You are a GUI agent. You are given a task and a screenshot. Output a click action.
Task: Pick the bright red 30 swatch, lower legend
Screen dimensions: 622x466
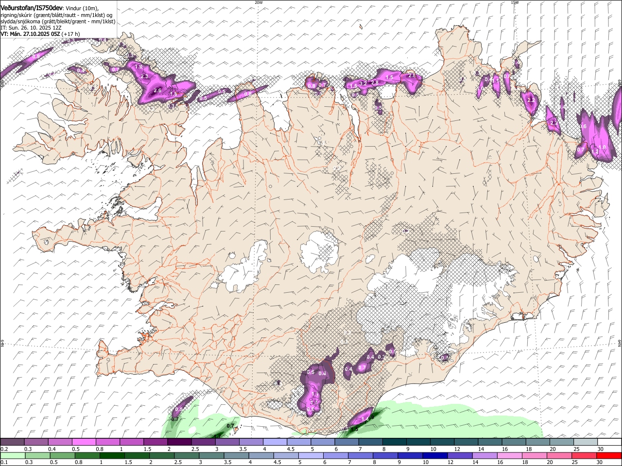[x=609, y=456]
